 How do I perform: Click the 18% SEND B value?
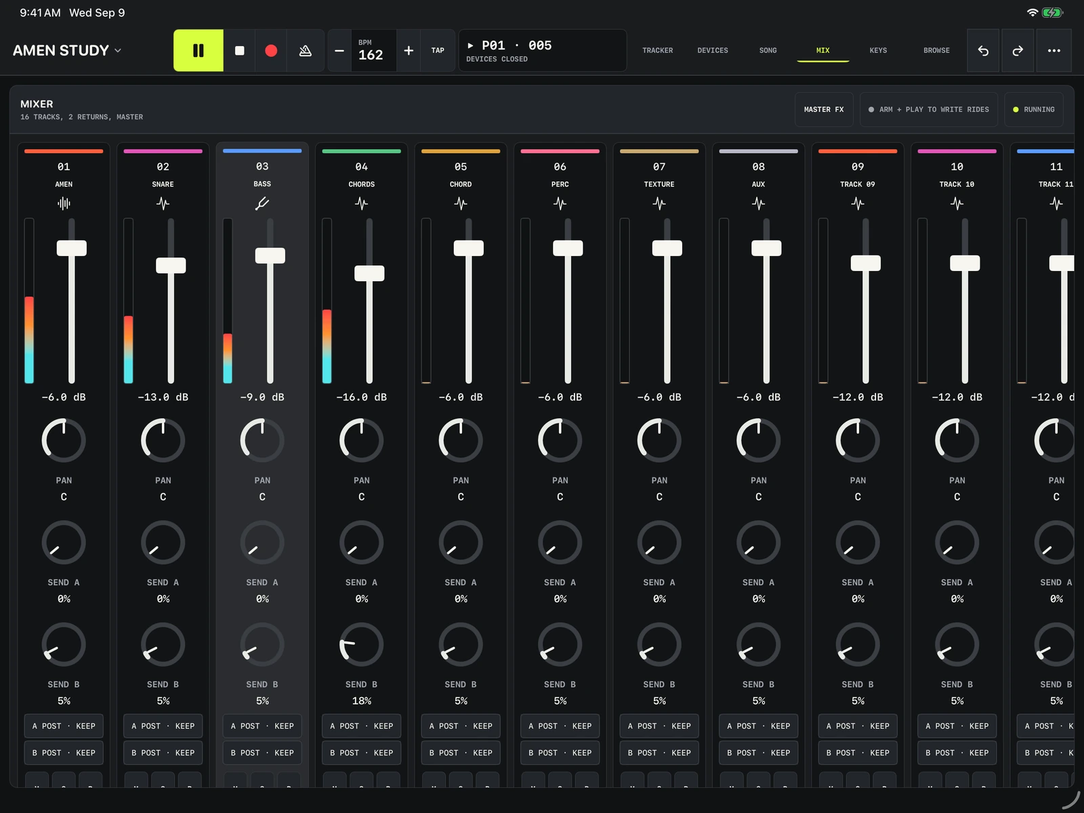coord(362,701)
